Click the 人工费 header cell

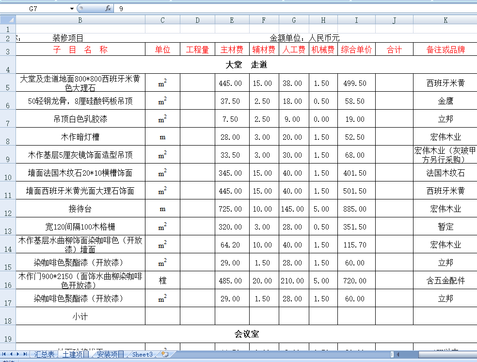pos(294,49)
